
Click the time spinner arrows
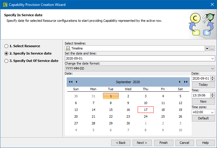tap(213, 95)
